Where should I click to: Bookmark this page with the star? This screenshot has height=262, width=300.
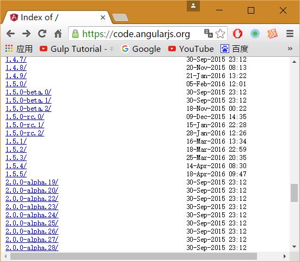tap(221, 34)
